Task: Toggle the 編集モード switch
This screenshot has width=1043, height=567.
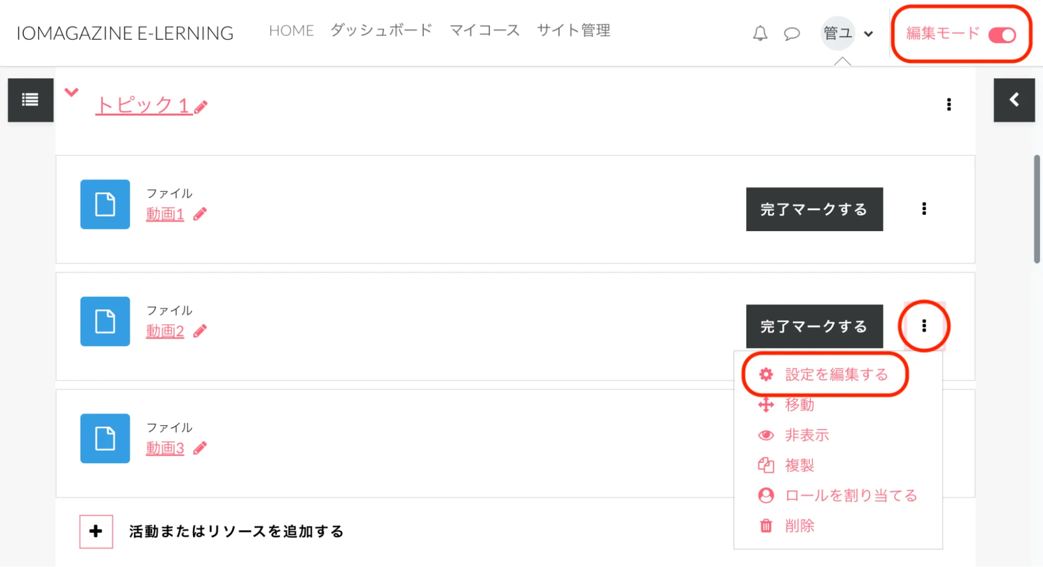Action: [x=1002, y=35]
